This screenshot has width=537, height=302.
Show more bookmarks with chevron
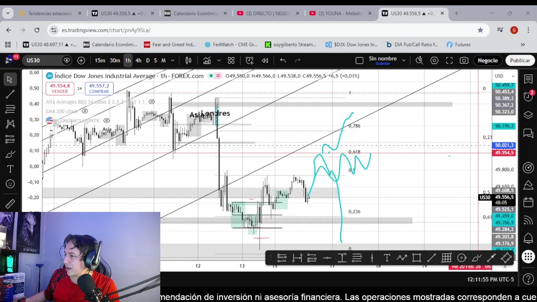point(523,44)
